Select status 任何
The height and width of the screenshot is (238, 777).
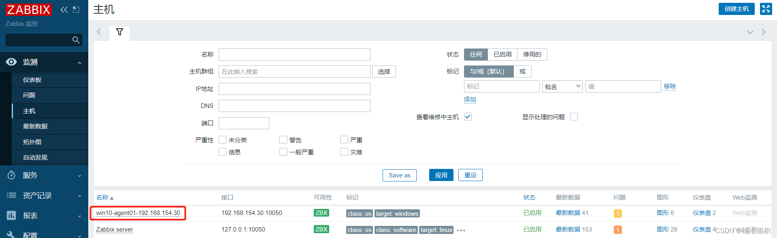coord(476,55)
